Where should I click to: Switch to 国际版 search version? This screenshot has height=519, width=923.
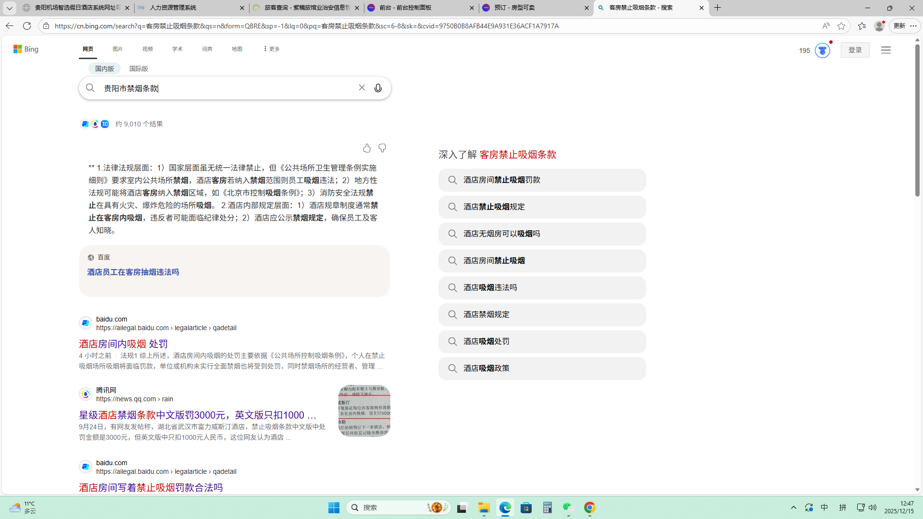click(138, 69)
